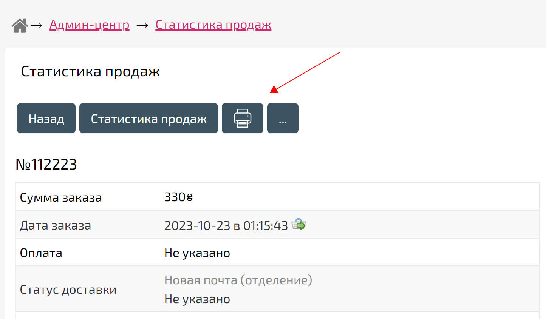The image size is (546, 319).
Task: Click Не указано in the Оплата row
Action: 197,253
